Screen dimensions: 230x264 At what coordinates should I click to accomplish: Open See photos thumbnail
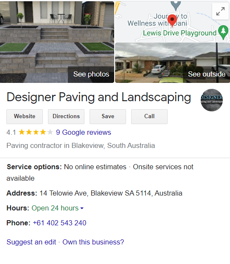(57, 42)
